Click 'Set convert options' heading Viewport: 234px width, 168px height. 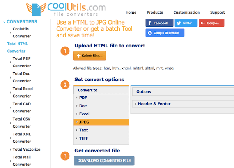pyautogui.click(x=99, y=79)
